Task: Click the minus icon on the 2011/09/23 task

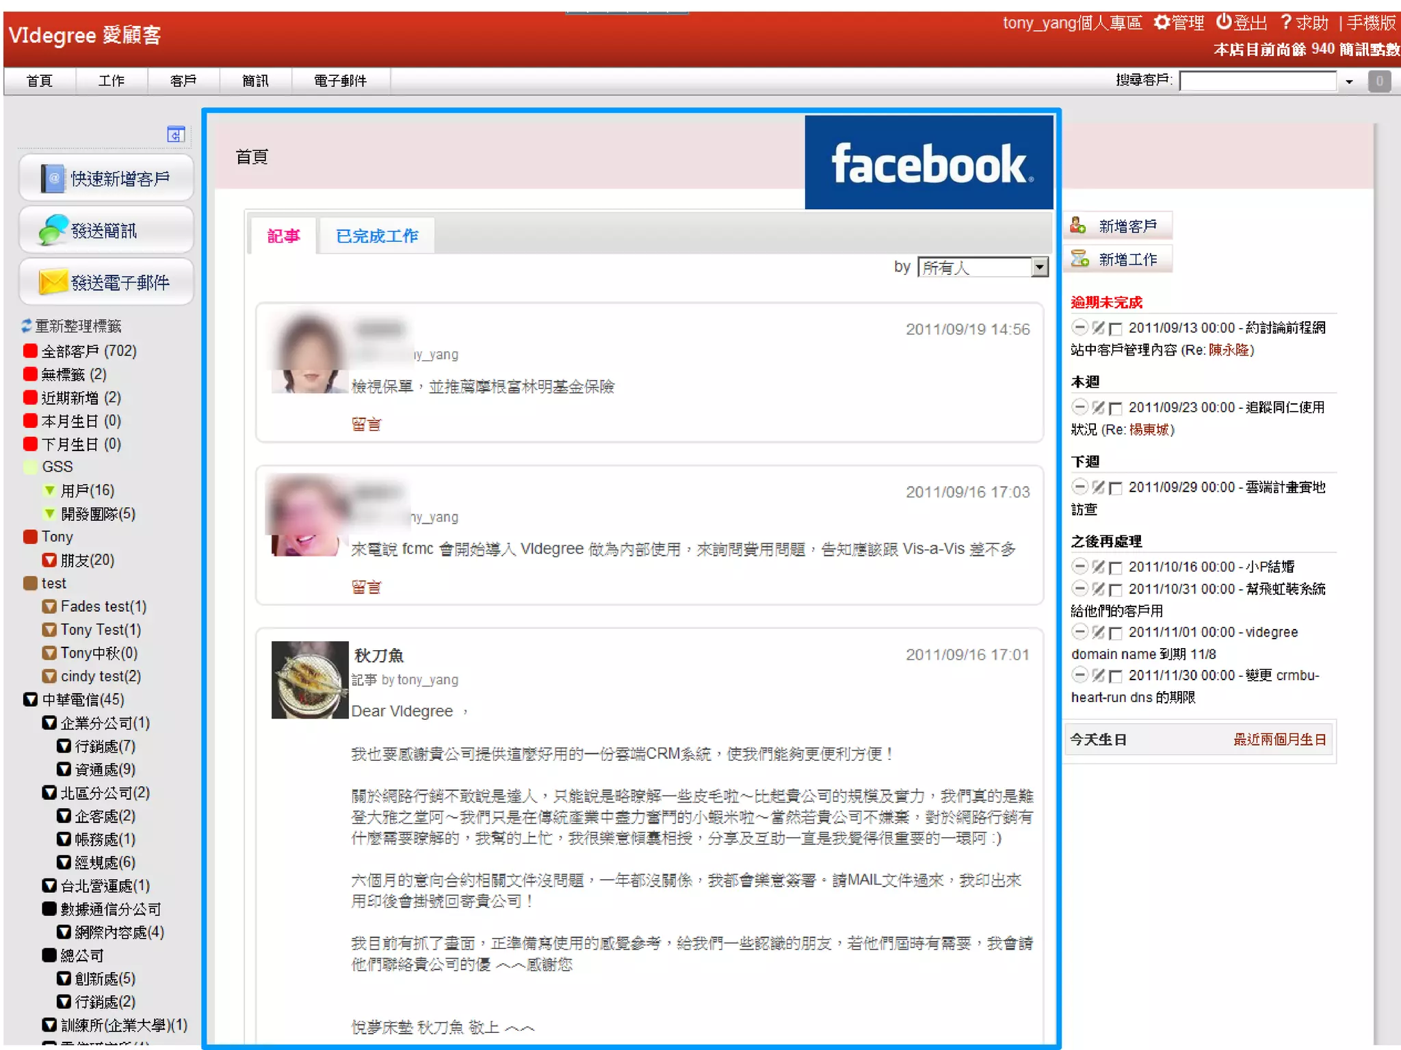Action: pos(1079,407)
